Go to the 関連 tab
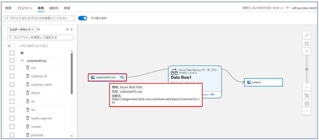This screenshot has height=140, width=319. pos(67,8)
